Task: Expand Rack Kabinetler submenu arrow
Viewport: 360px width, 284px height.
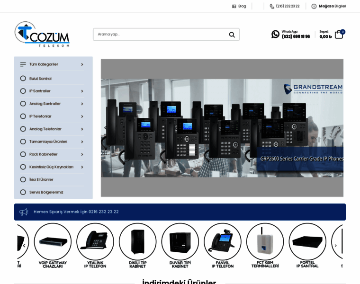Action: (82, 154)
